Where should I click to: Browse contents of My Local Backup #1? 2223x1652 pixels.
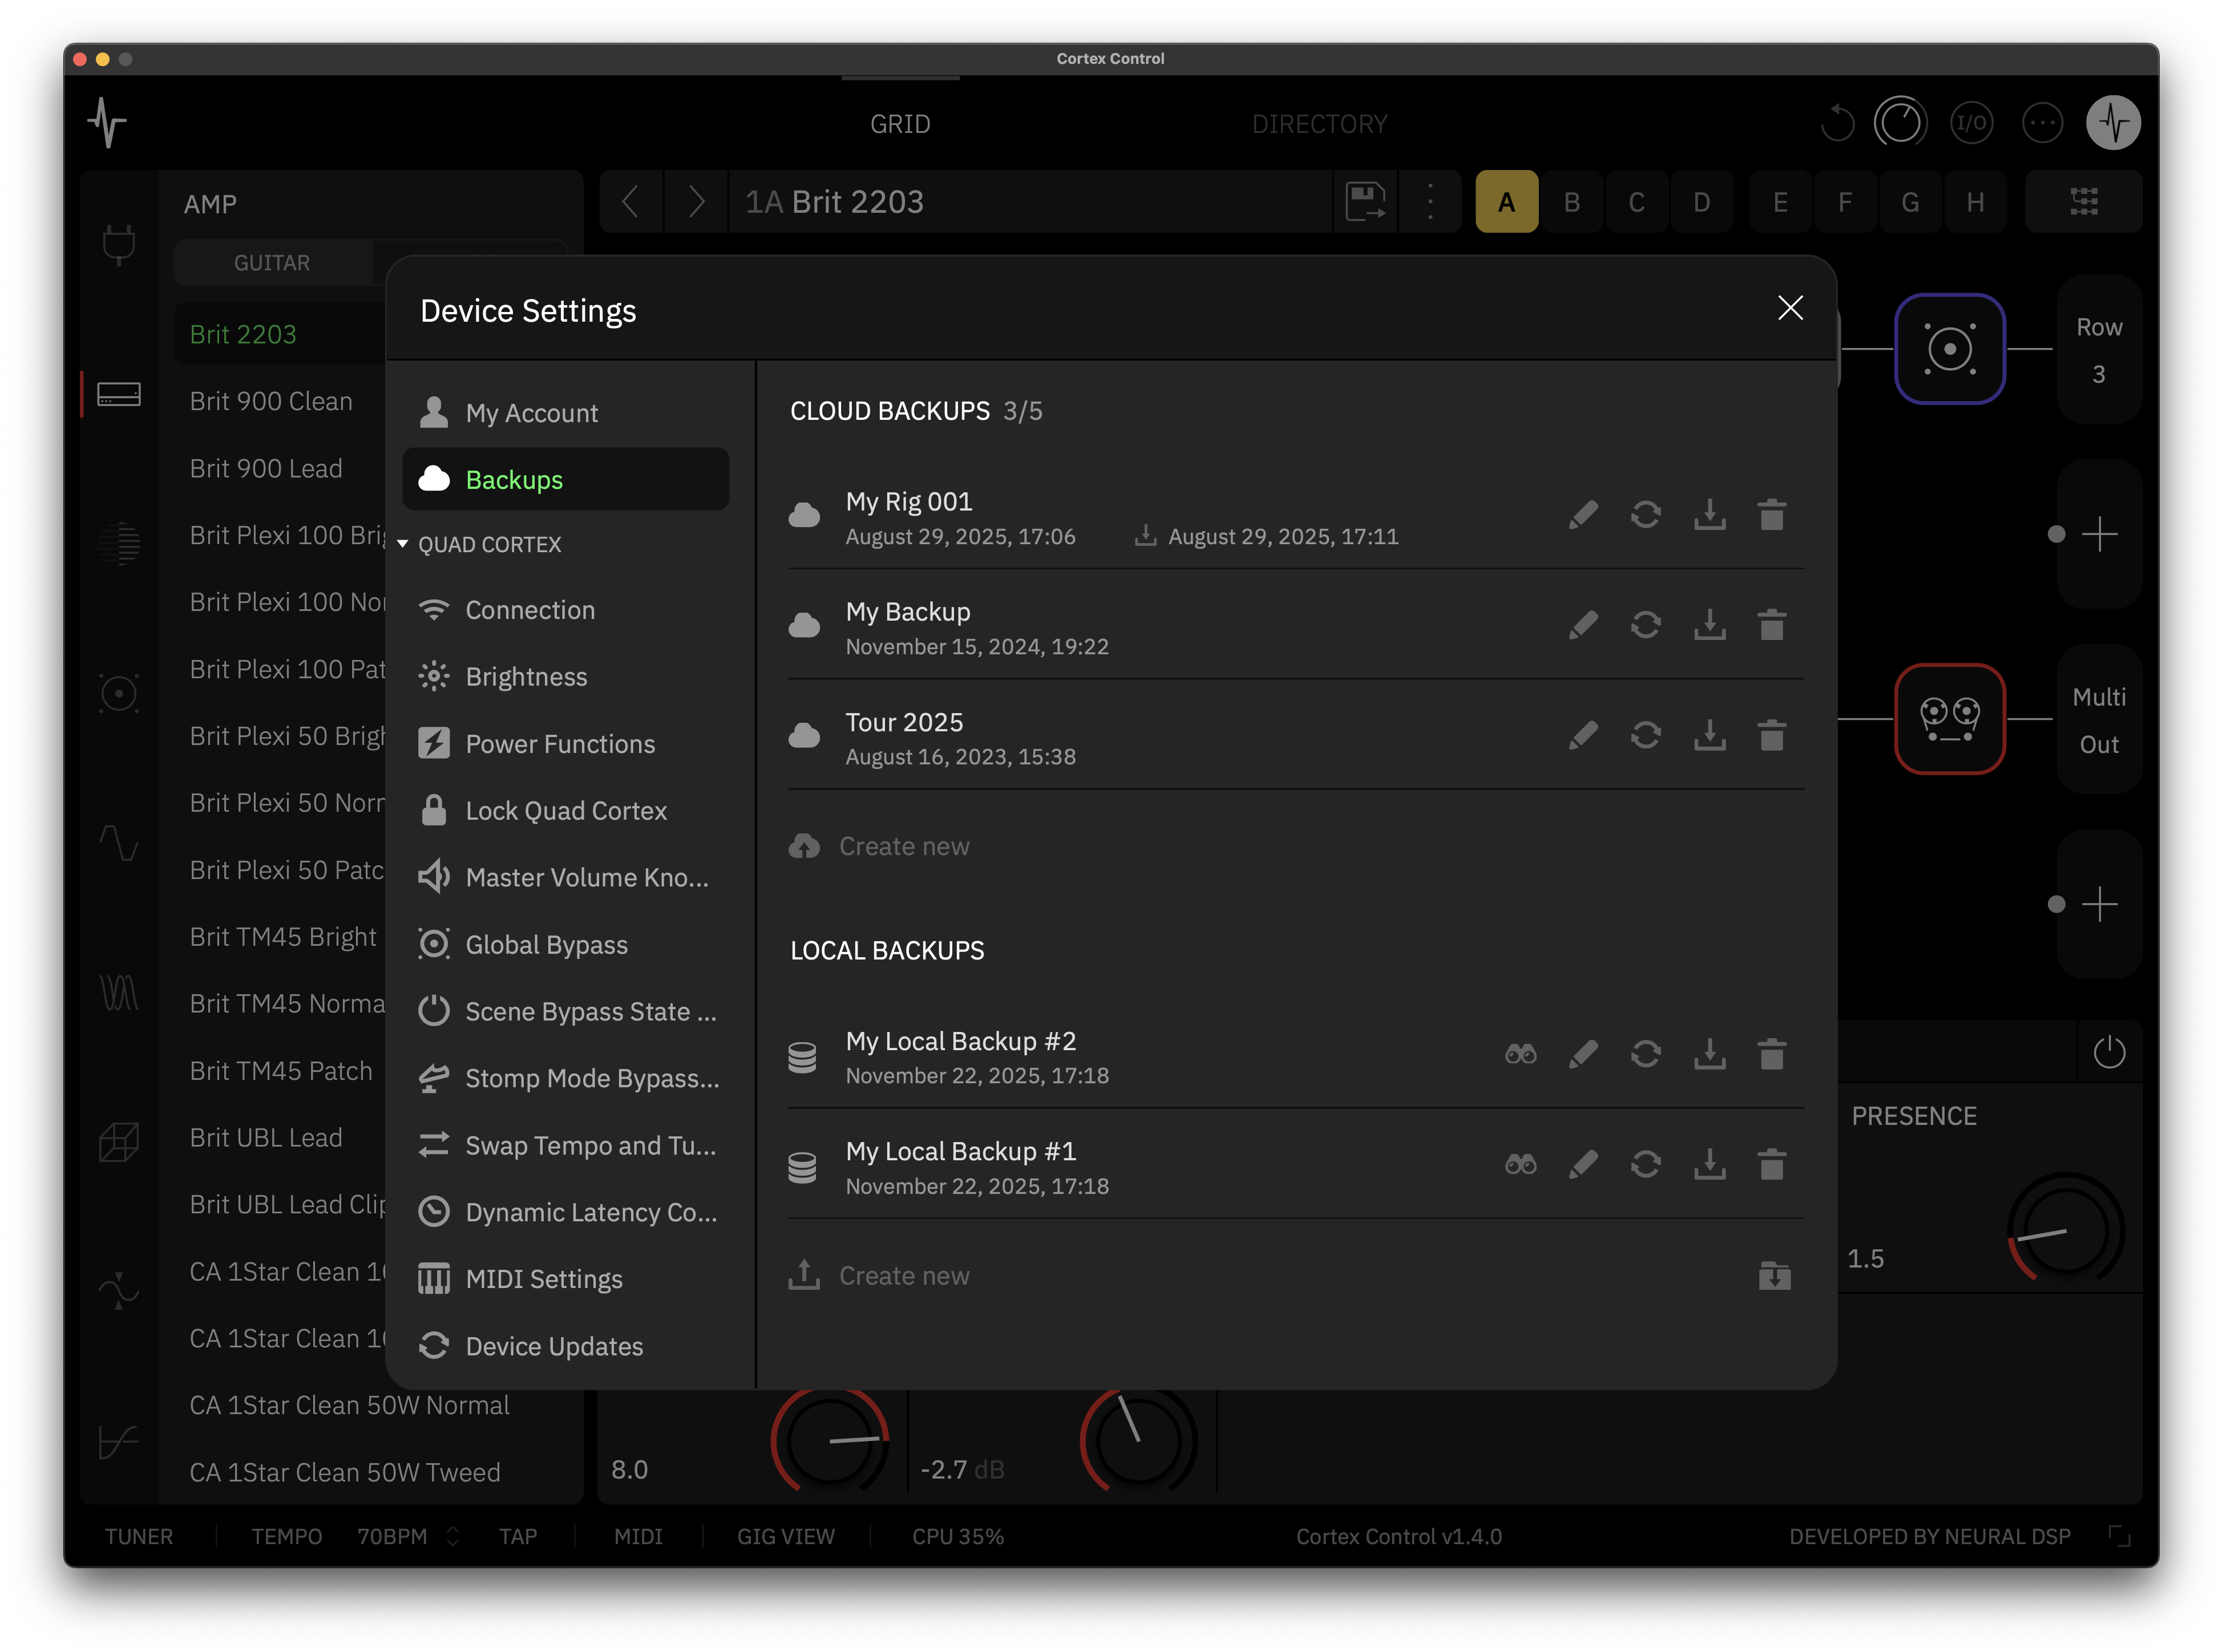click(1520, 1164)
